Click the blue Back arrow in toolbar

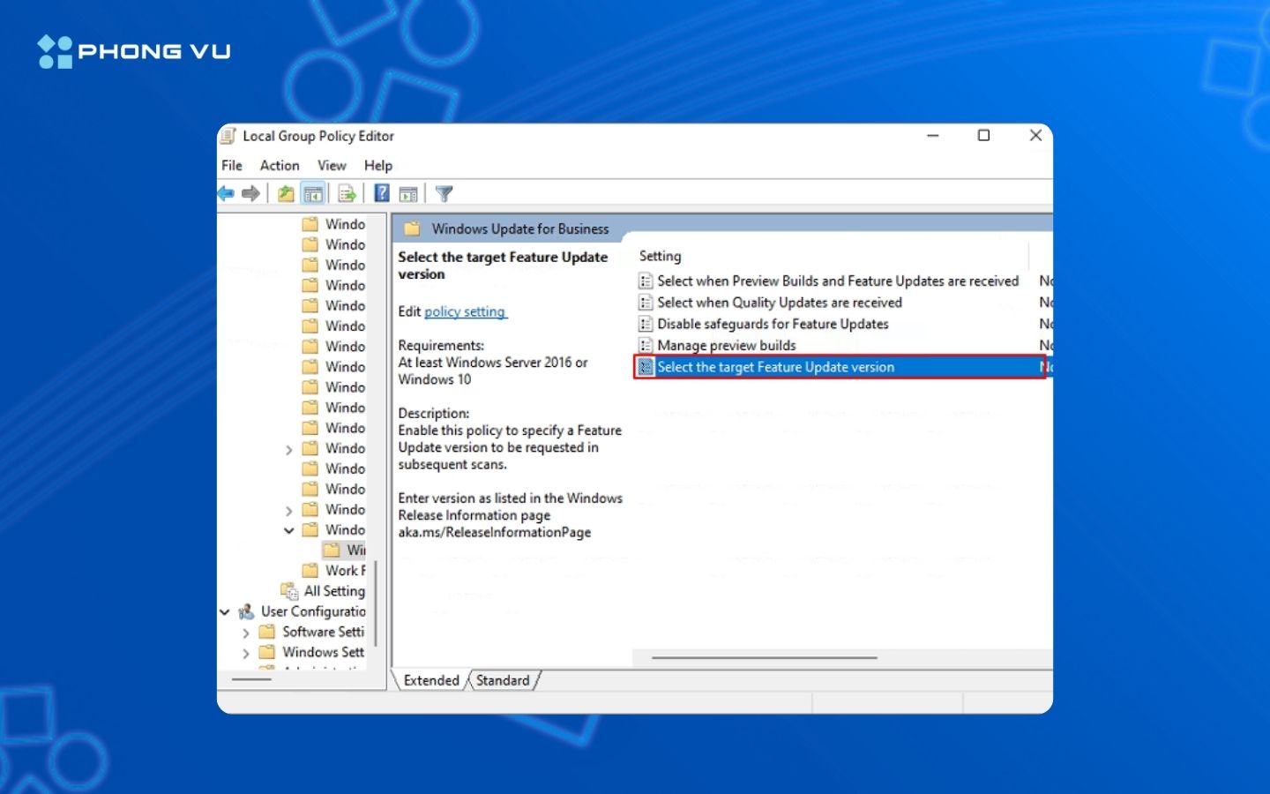click(227, 193)
